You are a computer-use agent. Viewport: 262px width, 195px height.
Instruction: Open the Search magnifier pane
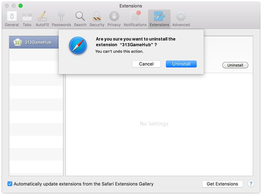80,16
